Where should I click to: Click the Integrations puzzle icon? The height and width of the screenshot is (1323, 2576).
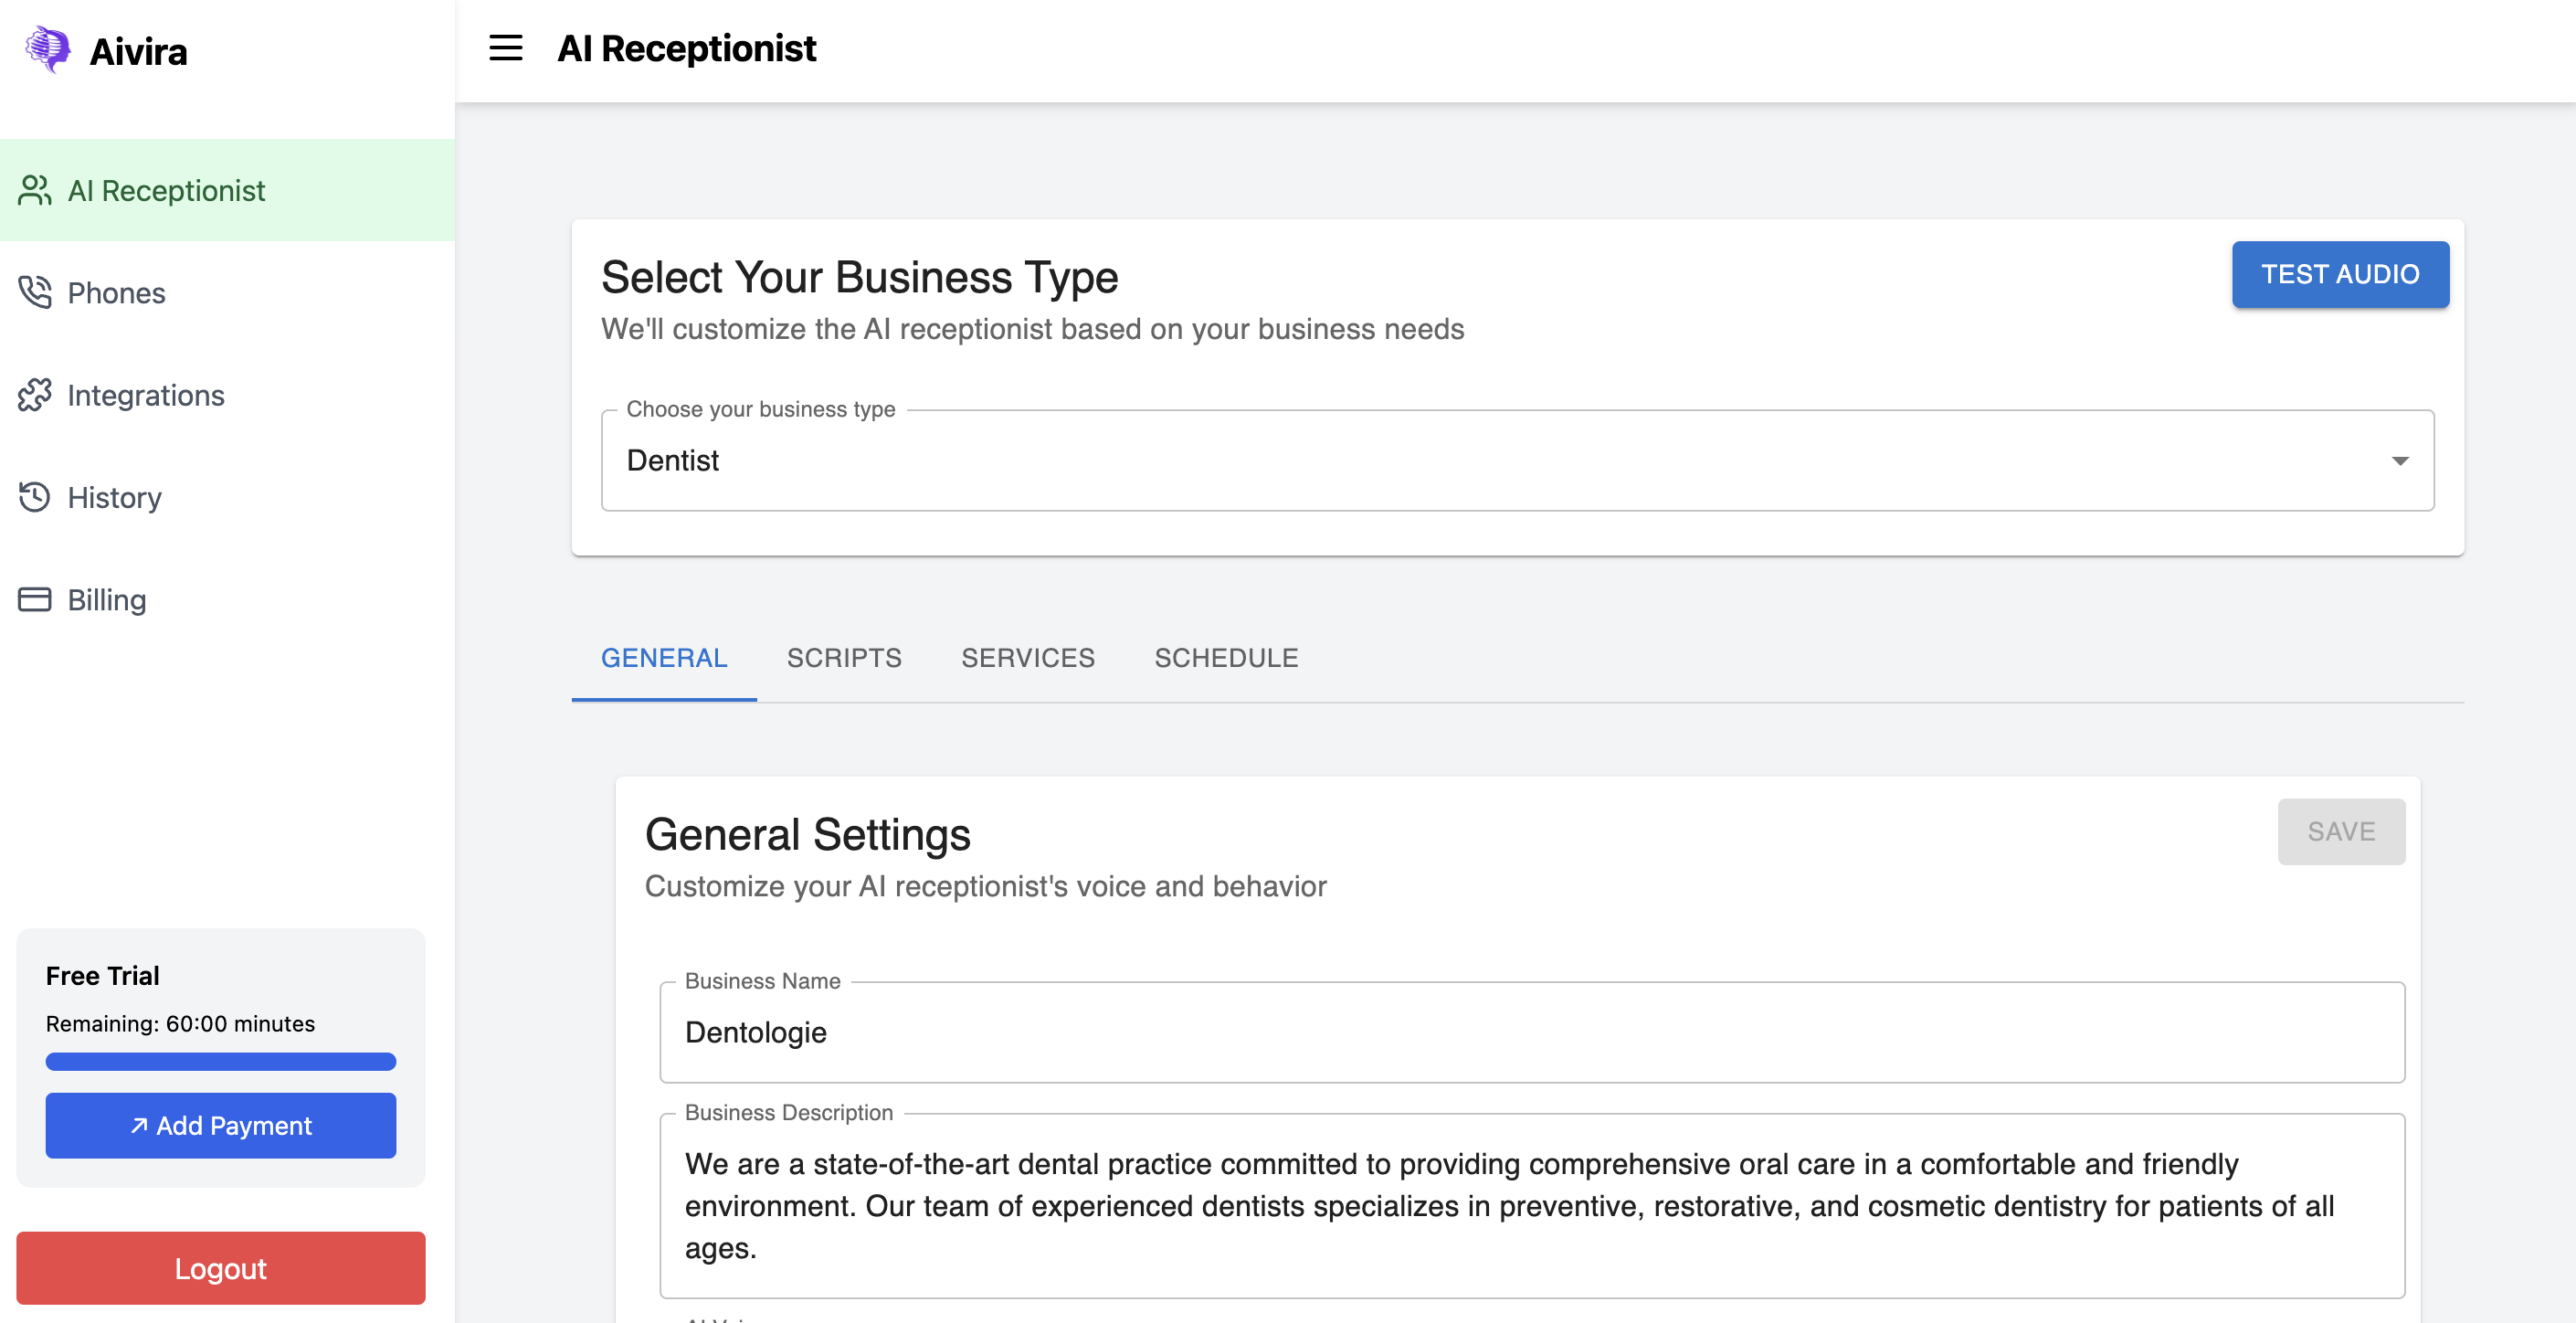coord(35,395)
